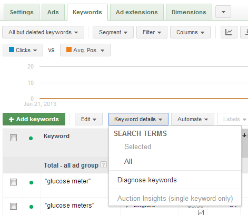Click the "glucose meters" keyword
Screen dimensions: 248x215
70,206
